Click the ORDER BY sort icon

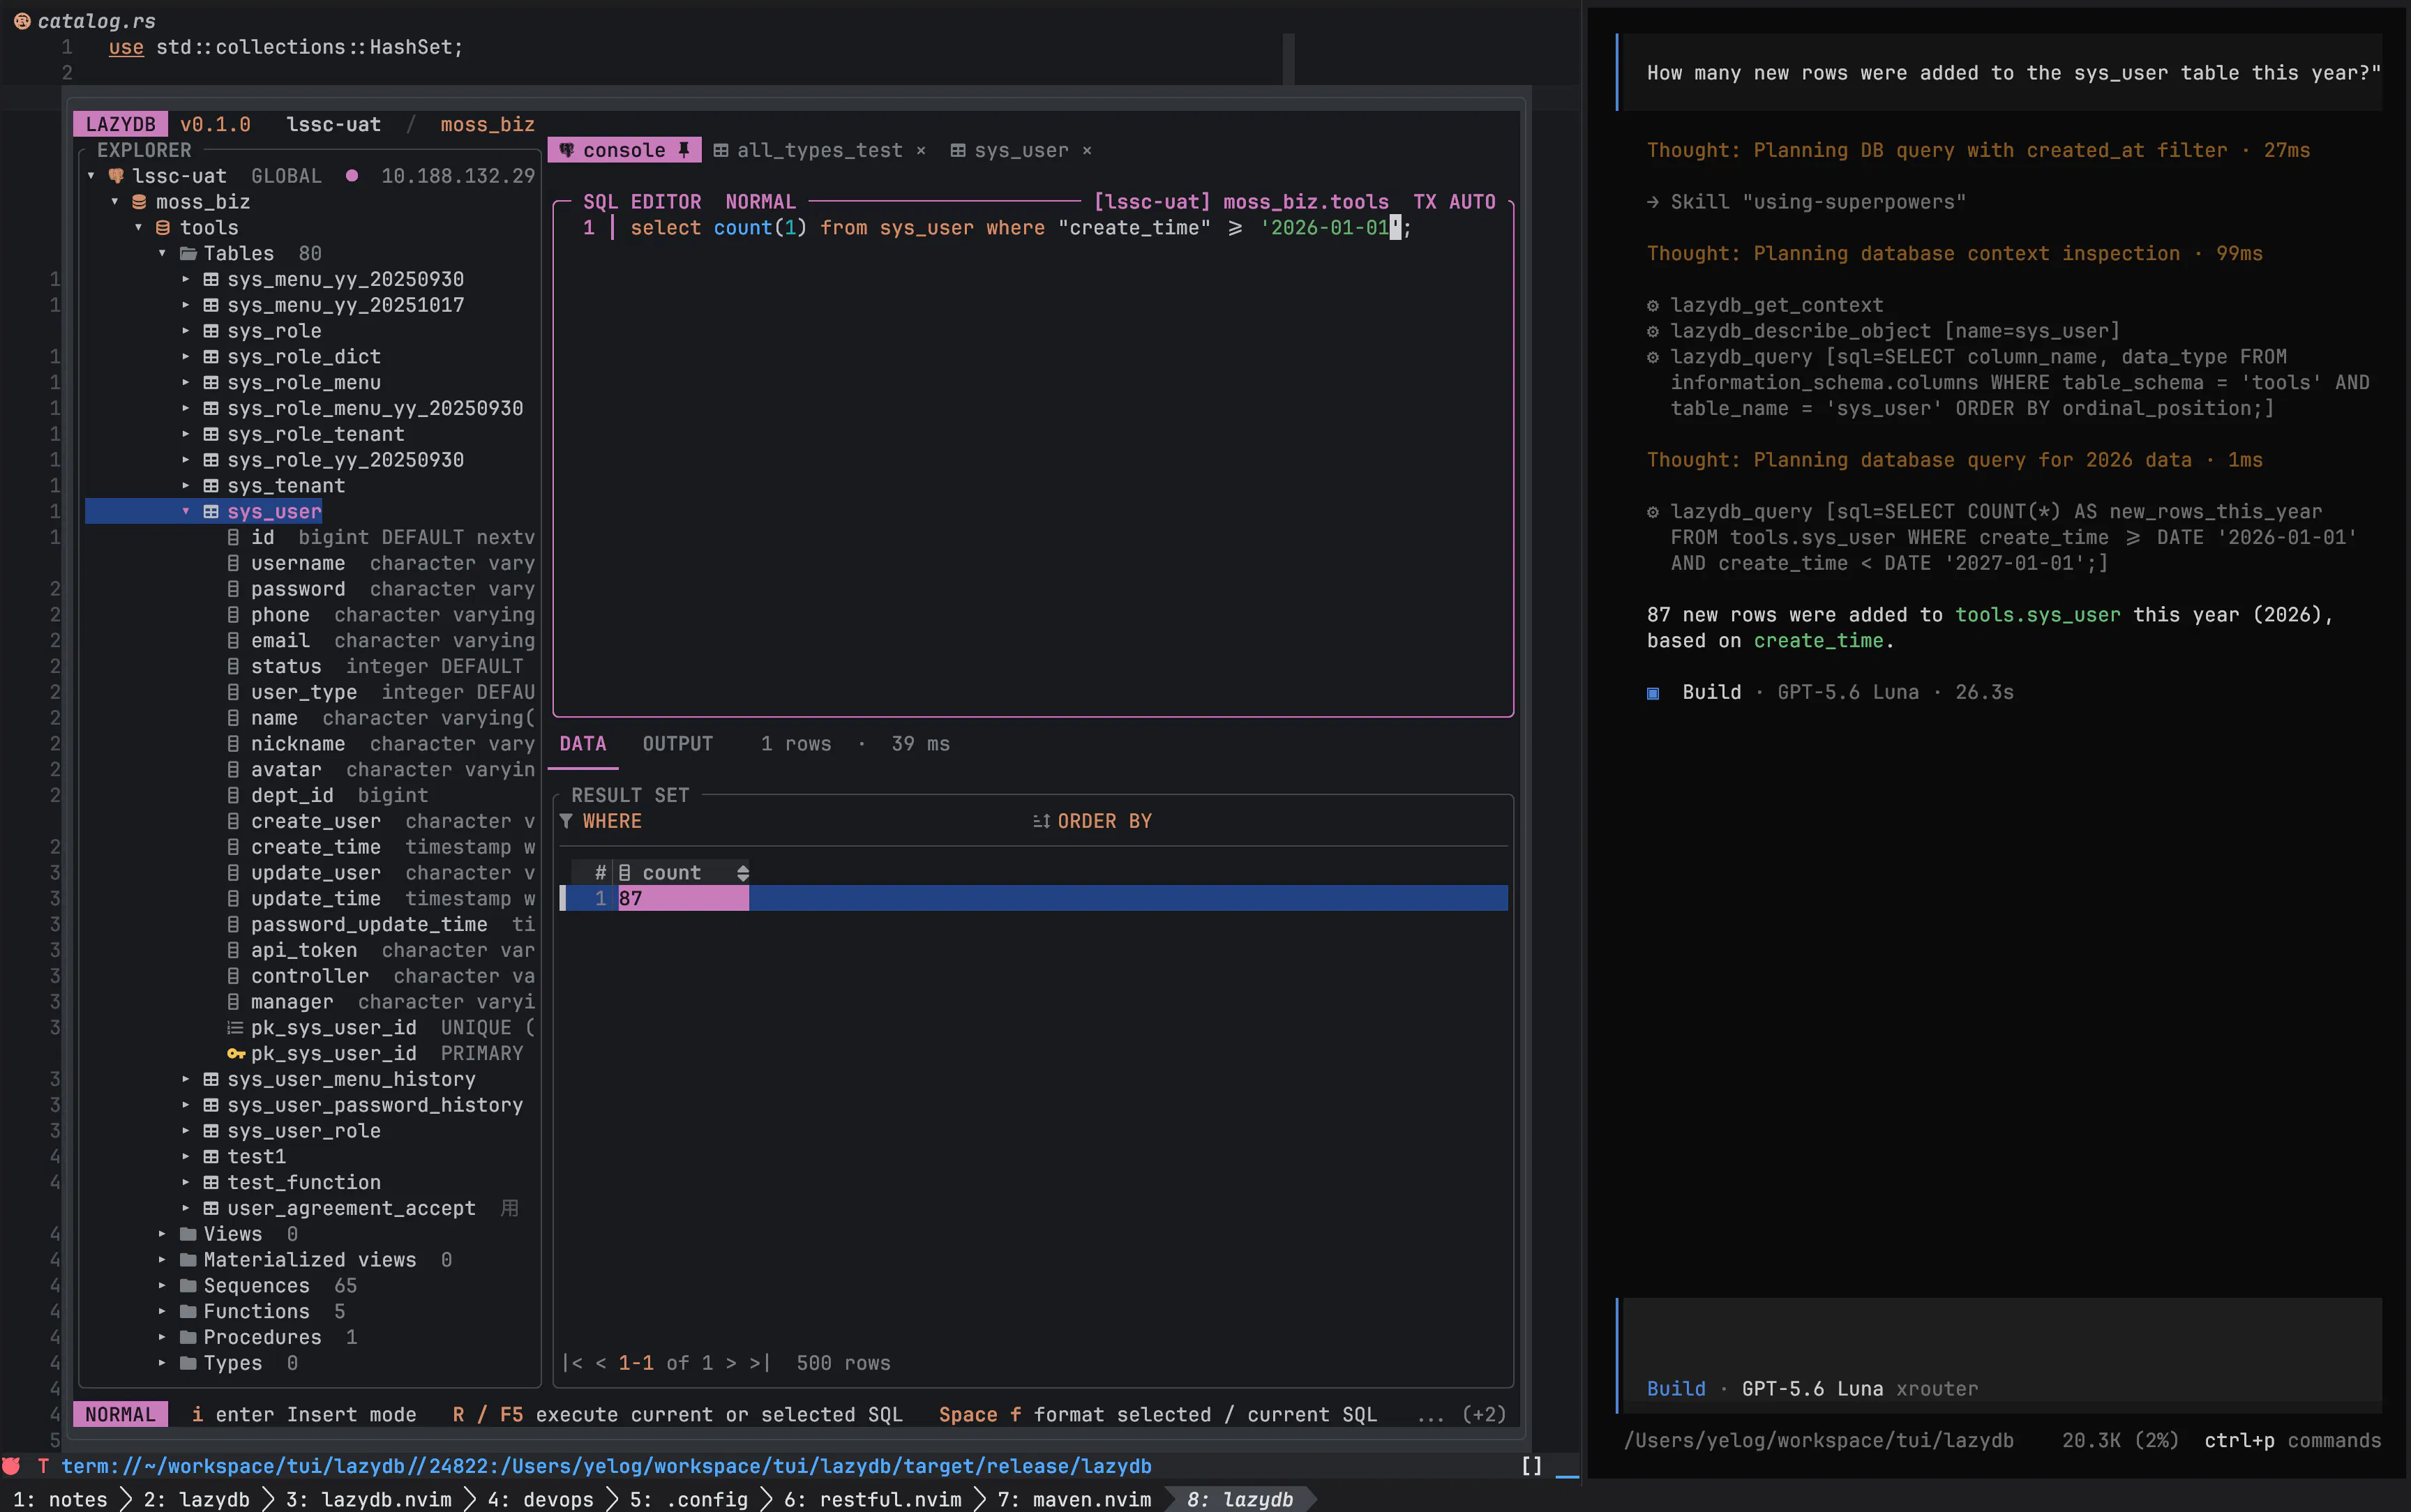coord(1041,821)
